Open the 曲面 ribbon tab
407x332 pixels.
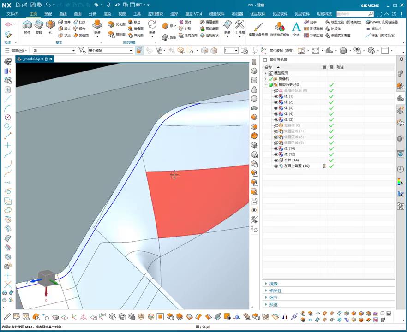pos(78,14)
